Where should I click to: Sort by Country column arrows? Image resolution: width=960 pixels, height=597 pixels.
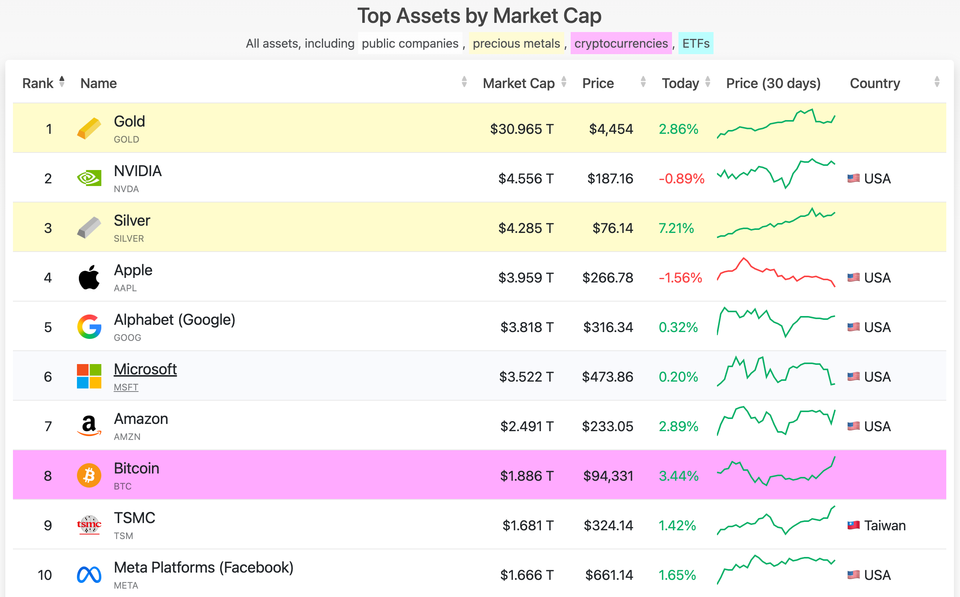(x=937, y=82)
